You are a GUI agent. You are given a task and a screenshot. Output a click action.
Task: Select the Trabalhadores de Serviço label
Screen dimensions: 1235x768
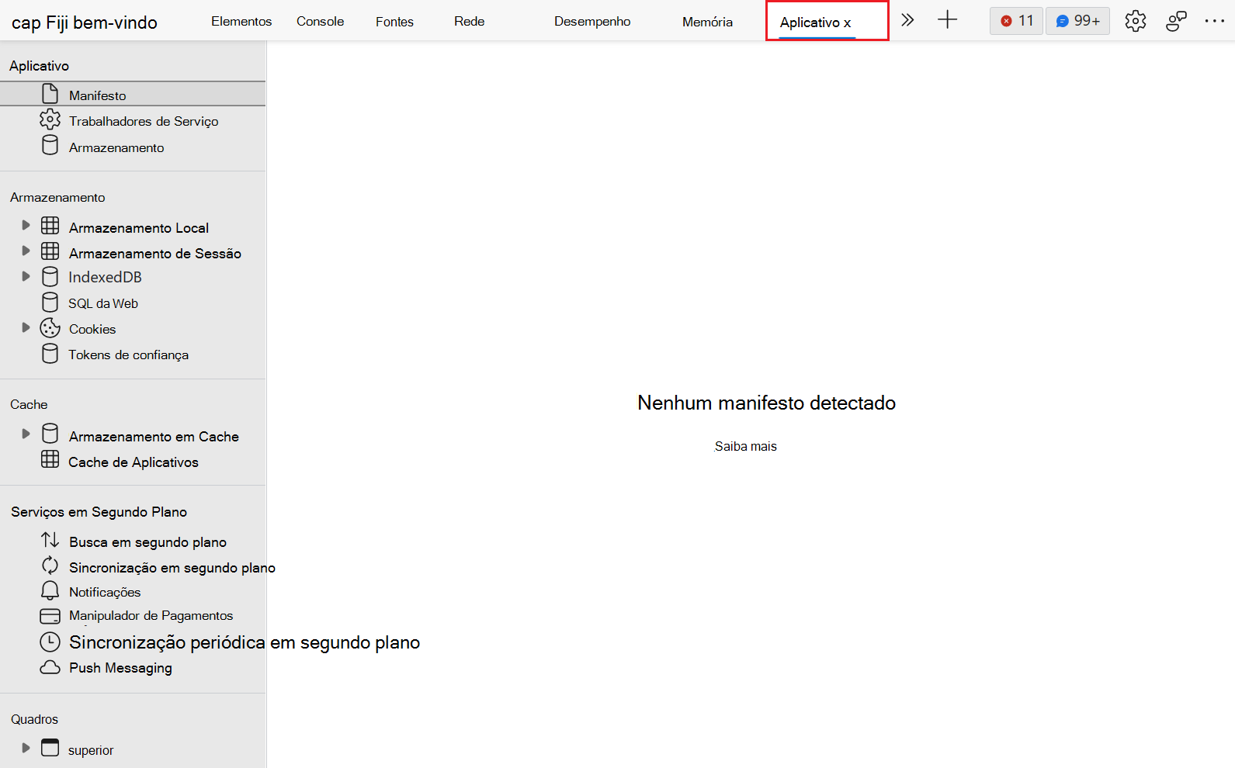coord(144,121)
